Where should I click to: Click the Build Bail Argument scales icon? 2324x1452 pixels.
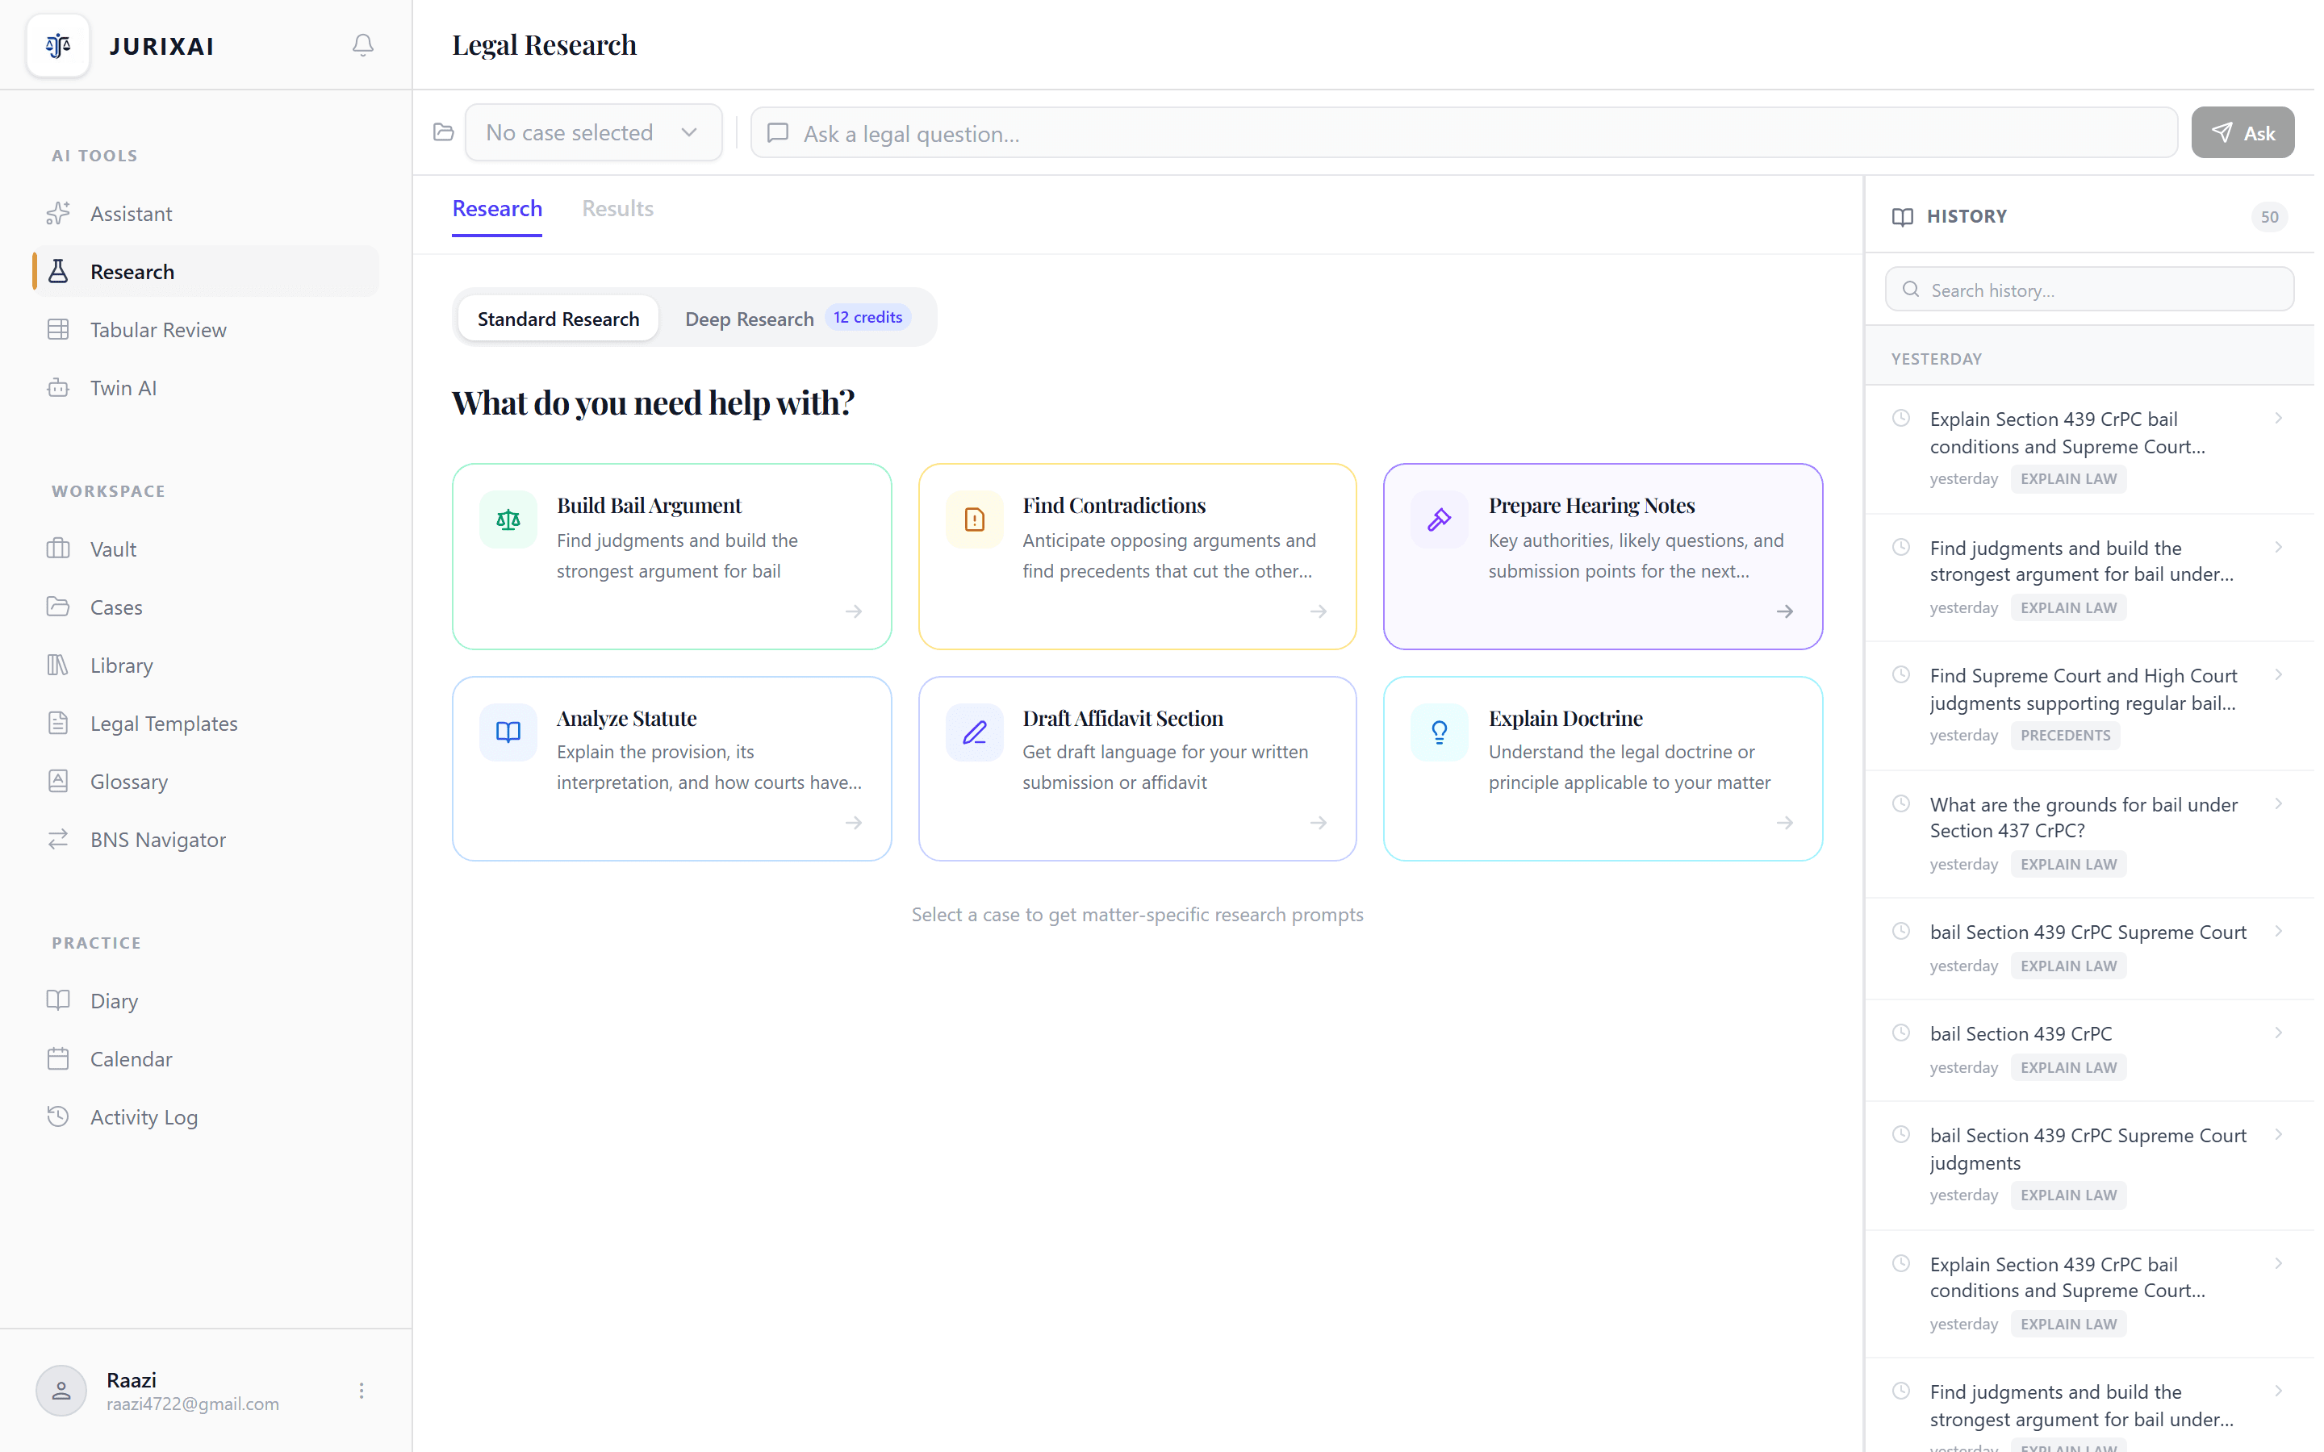click(508, 519)
